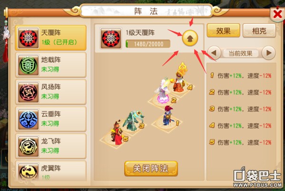Screen dimensions: 285x191
Task: Select the green beast on position 3
Action: (133, 121)
